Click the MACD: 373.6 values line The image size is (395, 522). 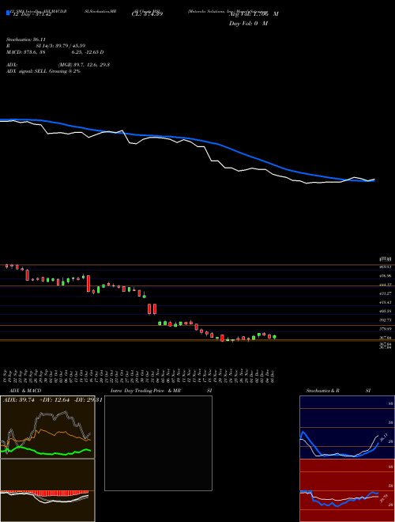[55, 52]
